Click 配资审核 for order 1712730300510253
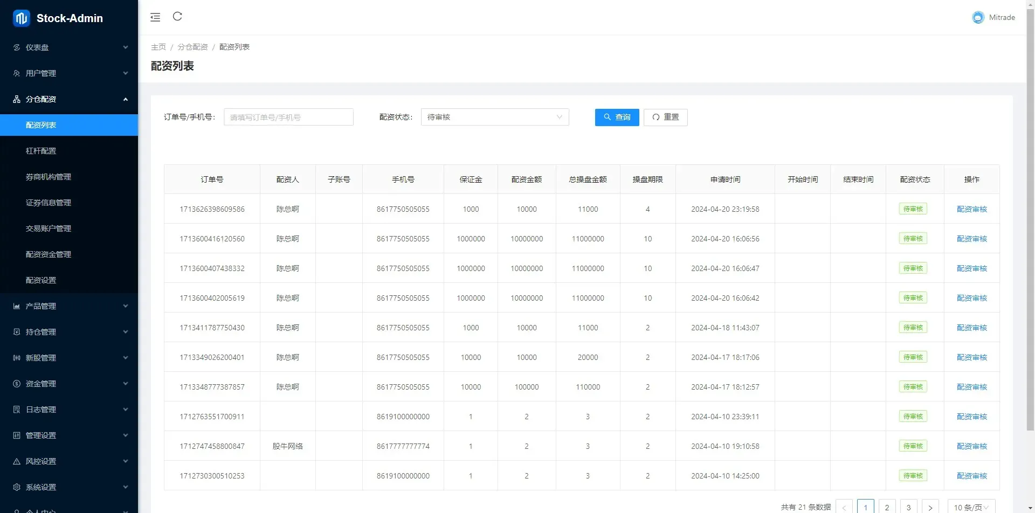Image resolution: width=1035 pixels, height=513 pixels. (x=971, y=476)
